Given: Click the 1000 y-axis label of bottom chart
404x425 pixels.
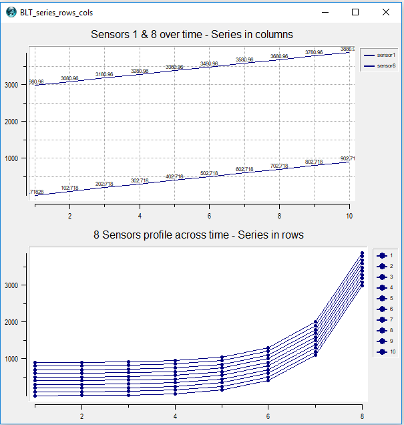Looking at the screenshot, I should [11, 359].
